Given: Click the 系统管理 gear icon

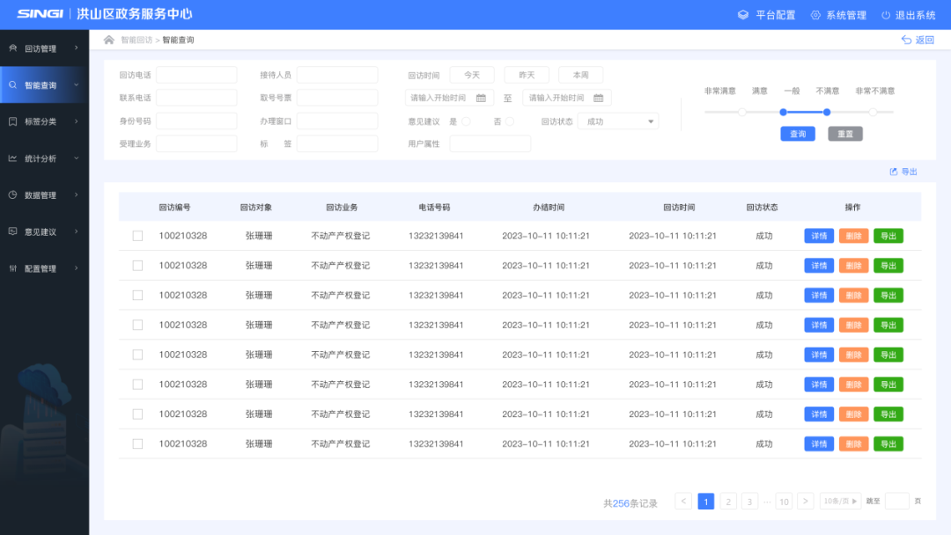Looking at the screenshot, I should (x=815, y=15).
